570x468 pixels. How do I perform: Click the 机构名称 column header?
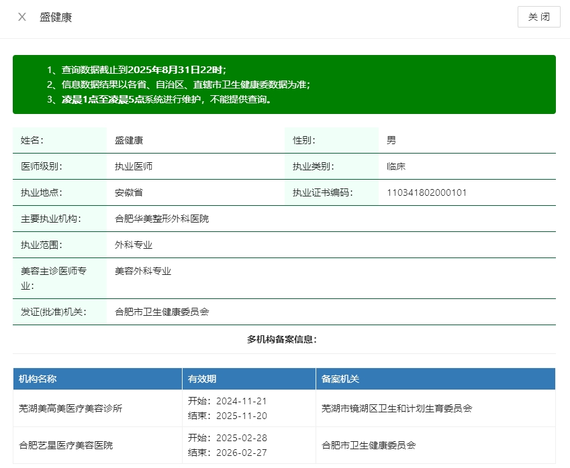click(x=97, y=379)
